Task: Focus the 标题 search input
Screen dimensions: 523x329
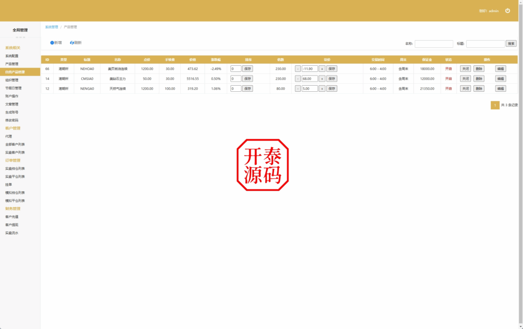Action: coord(485,44)
